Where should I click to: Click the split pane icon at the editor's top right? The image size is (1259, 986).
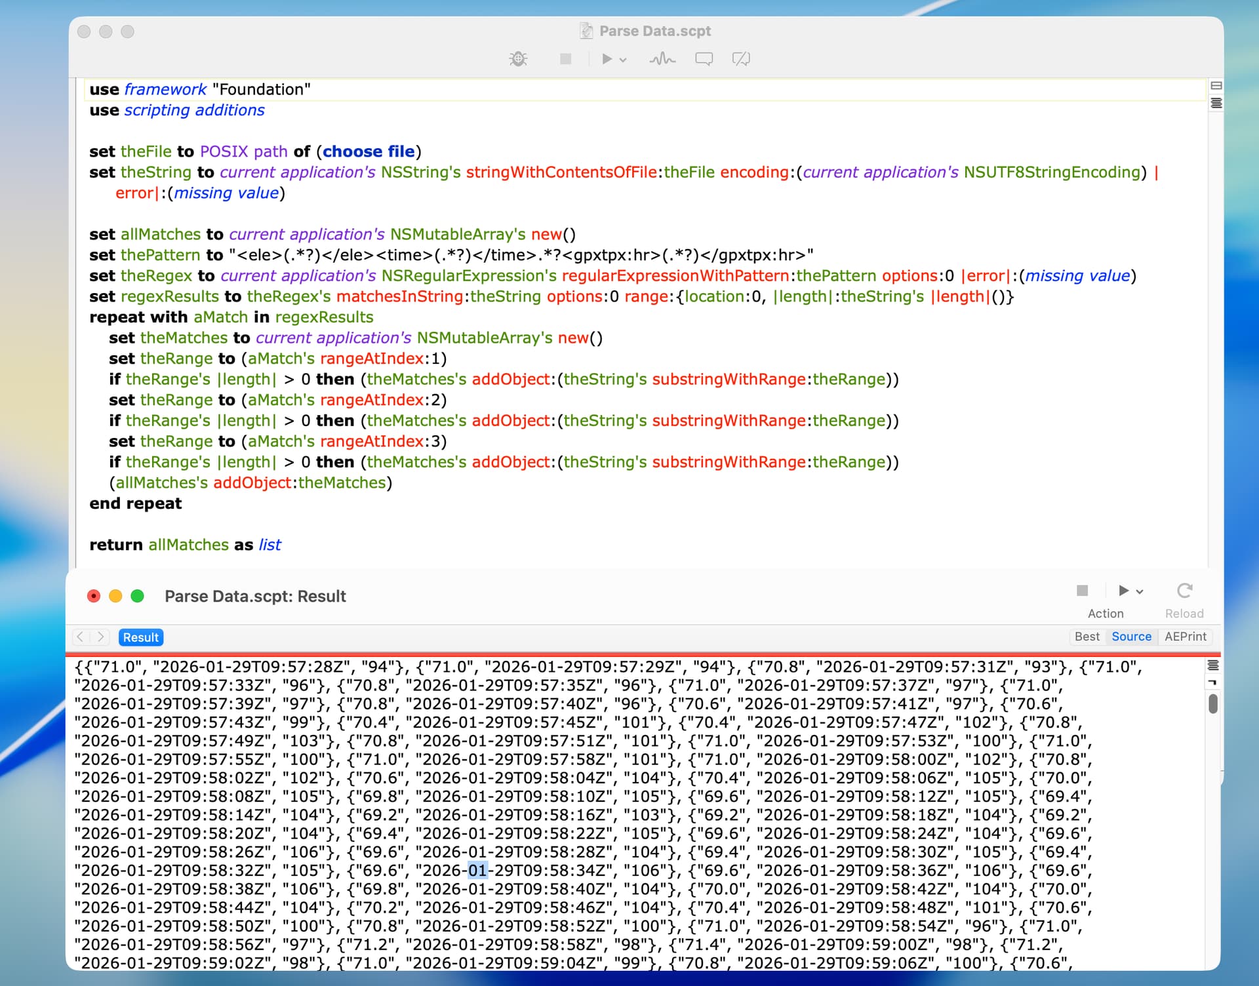(1216, 86)
